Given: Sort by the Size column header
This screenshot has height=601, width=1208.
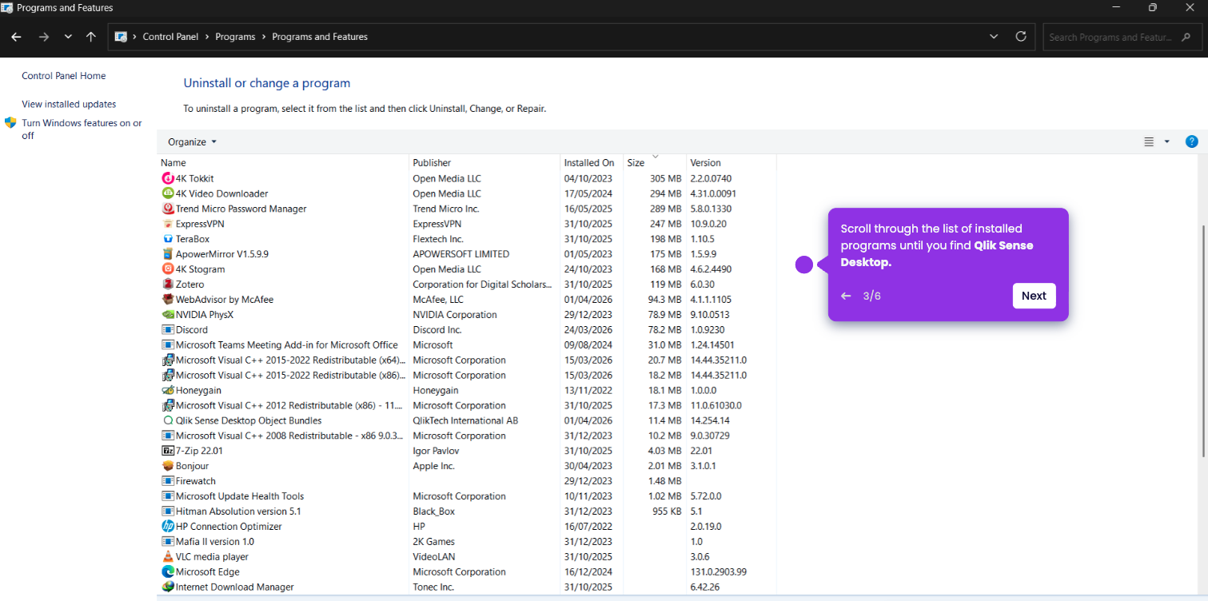Looking at the screenshot, I should pos(655,163).
